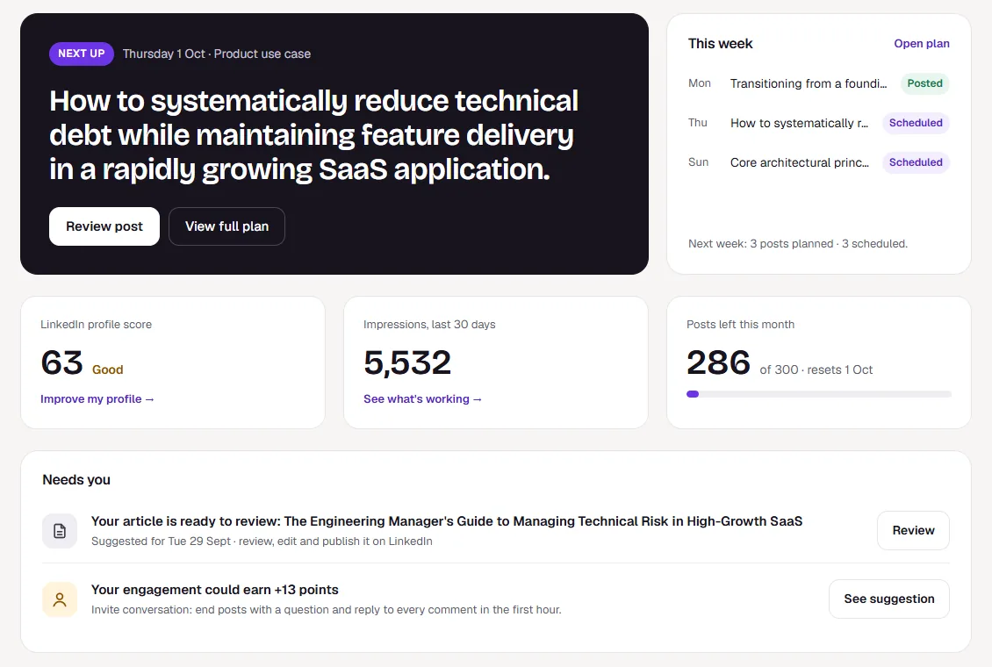Image resolution: width=992 pixels, height=667 pixels.
Task: Click the impressions value 5,532
Action: [407, 362]
